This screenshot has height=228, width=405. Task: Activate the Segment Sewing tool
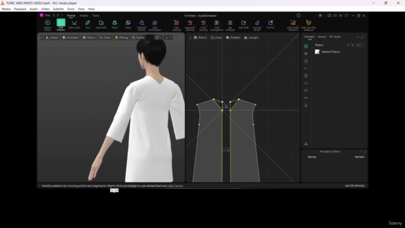[x=190, y=25]
